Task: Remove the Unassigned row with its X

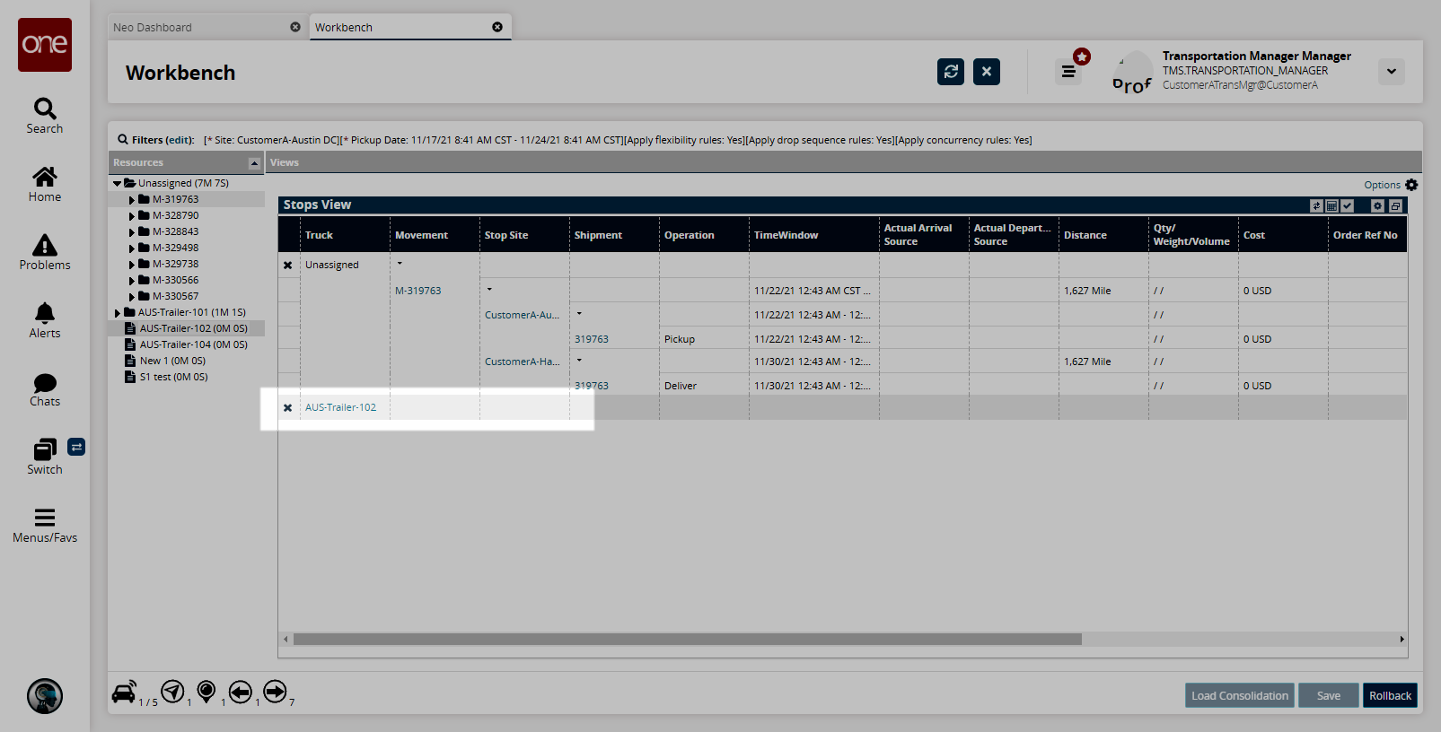Action: coord(288,266)
